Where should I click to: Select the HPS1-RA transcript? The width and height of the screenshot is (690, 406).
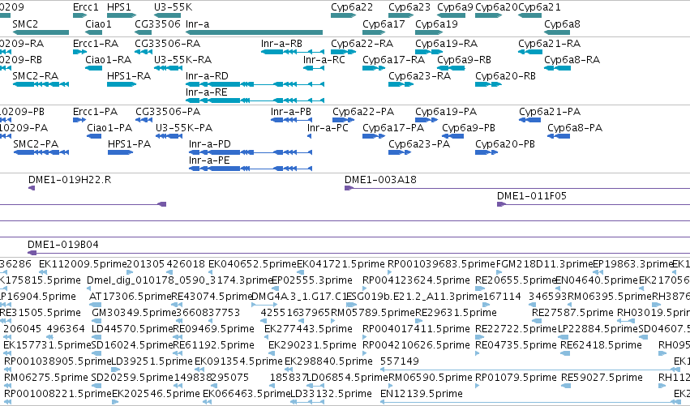click(x=122, y=84)
